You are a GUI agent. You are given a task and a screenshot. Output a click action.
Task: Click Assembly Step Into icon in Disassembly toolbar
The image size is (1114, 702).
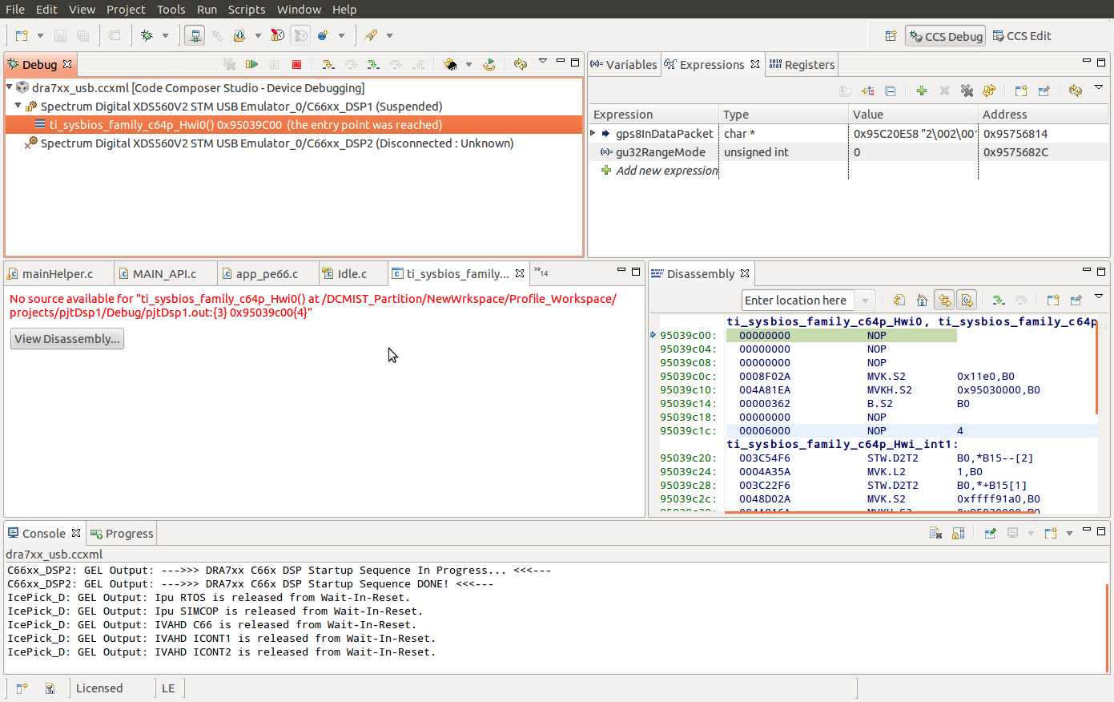pos(999,300)
